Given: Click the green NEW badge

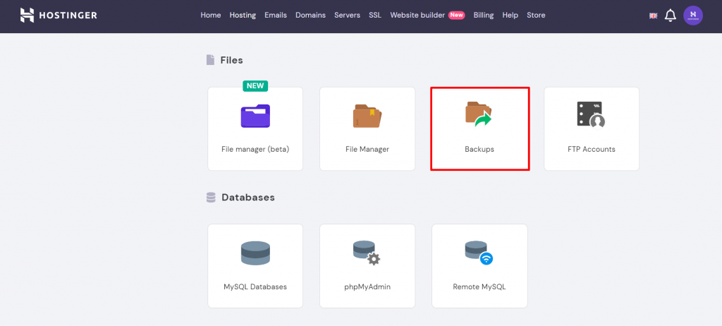Looking at the screenshot, I should [255, 86].
